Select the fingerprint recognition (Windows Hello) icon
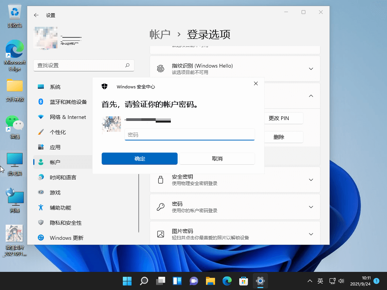The height and width of the screenshot is (290, 387). pyautogui.click(x=160, y=68)
